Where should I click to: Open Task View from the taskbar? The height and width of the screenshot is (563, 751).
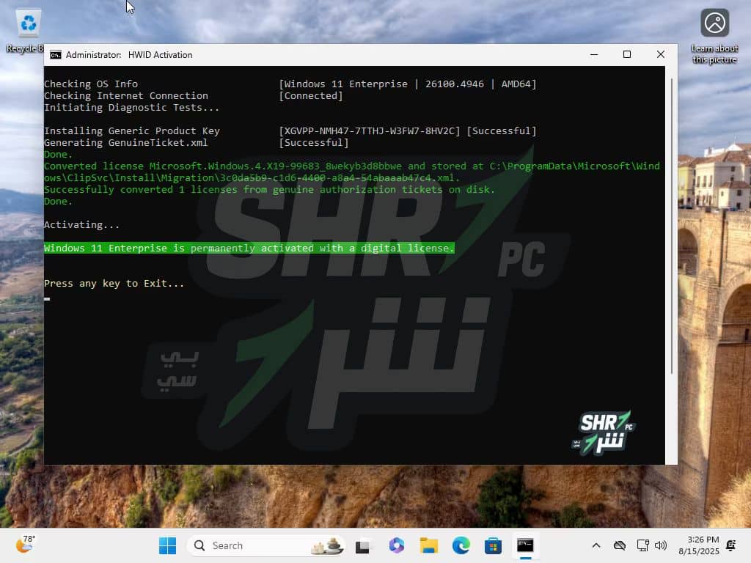362,545
